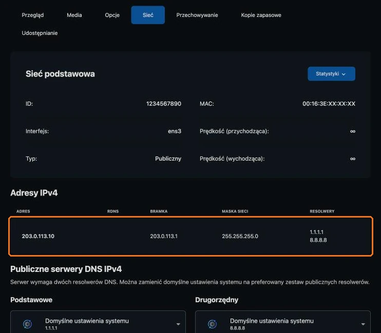This screenshot has width=381, height=333.
Task: Click the Publiczne serwery DNS IPv4 heading
Action: (66, 269)
